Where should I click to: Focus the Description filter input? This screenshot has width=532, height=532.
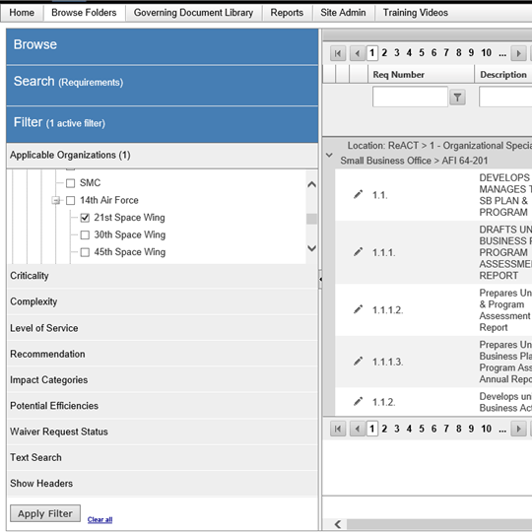pyautogui.click(x=505, y=97)
